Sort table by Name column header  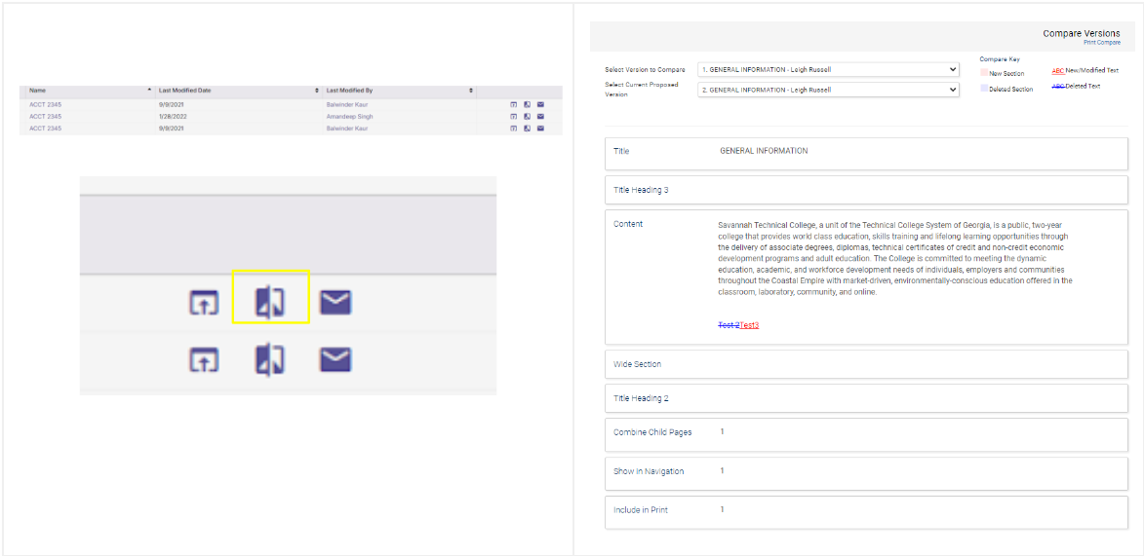[x=38, y=91]
